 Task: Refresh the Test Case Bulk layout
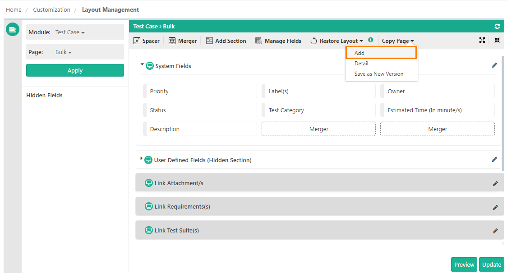click(497, 26)
